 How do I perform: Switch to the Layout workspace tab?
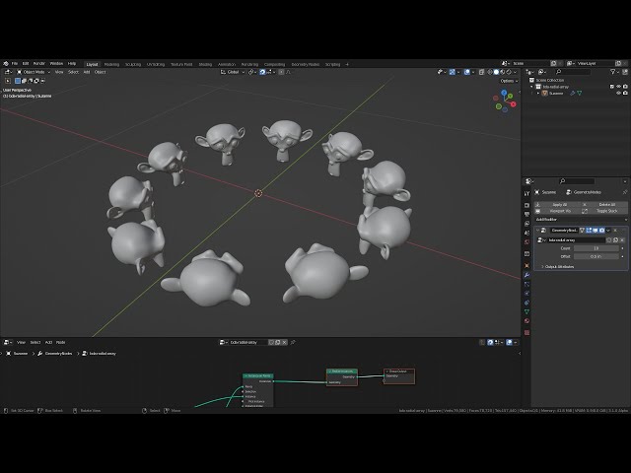coord(92,64)
